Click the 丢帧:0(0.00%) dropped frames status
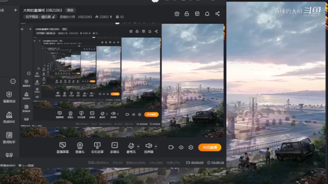 (136, 163)
